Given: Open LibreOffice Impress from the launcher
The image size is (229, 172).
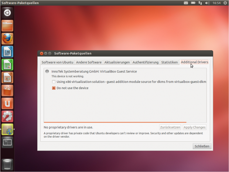Looking at the screenshot, I should coord(7,78).
